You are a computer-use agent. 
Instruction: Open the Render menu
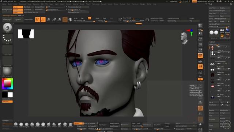click(x=103, y=4)
